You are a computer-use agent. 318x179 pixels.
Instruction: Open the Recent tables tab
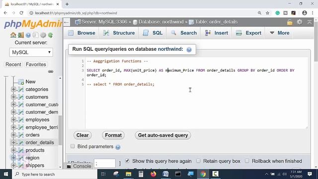point(13,64)
